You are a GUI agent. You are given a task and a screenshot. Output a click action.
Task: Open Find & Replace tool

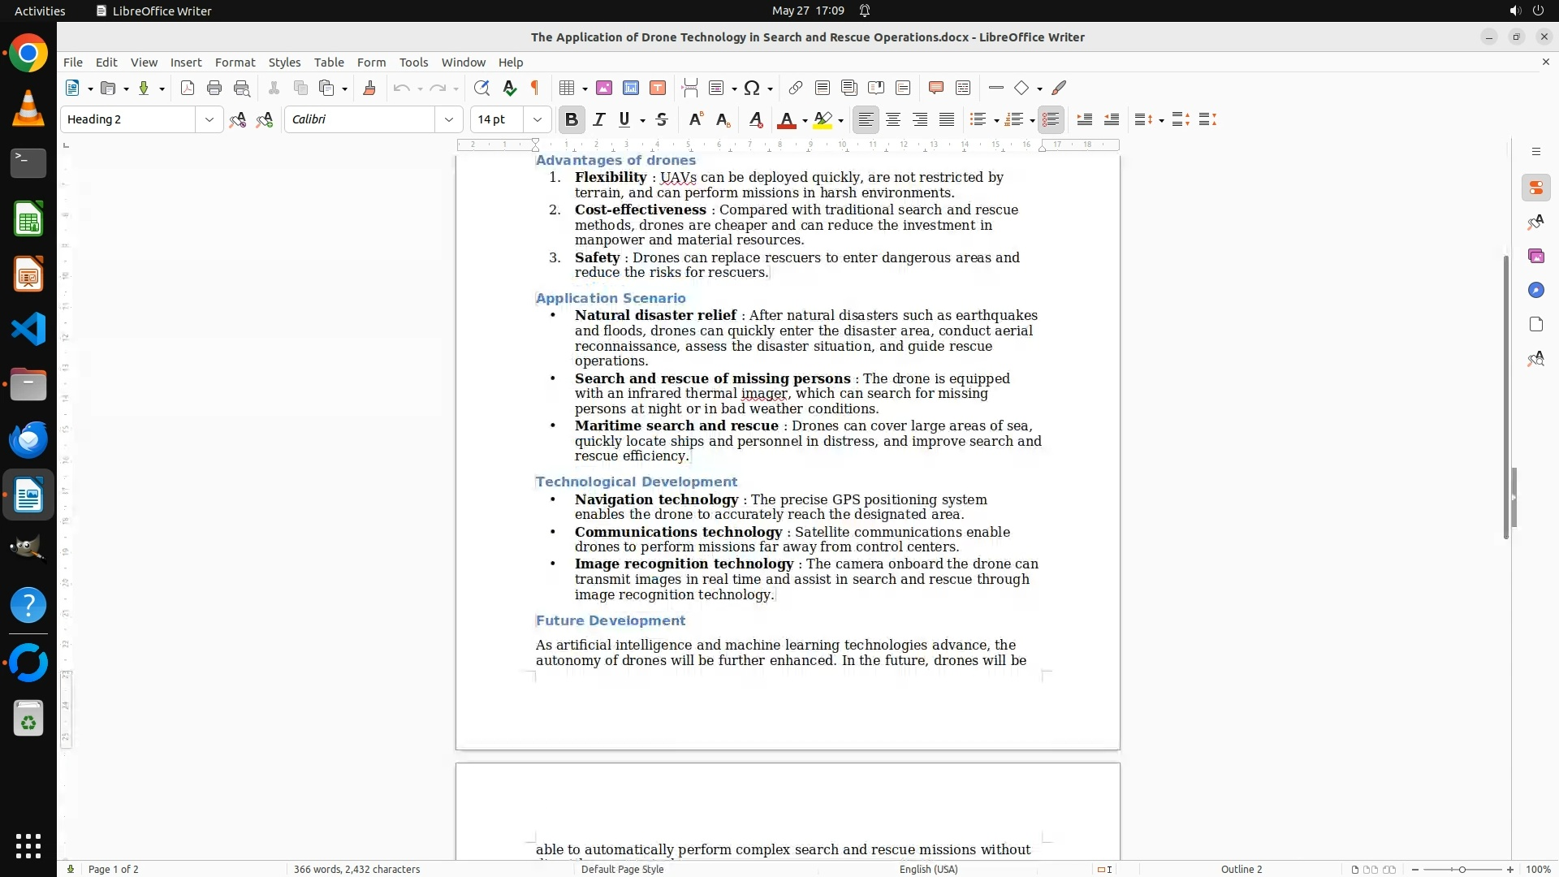pyautogui.click(x=482, y=88)
